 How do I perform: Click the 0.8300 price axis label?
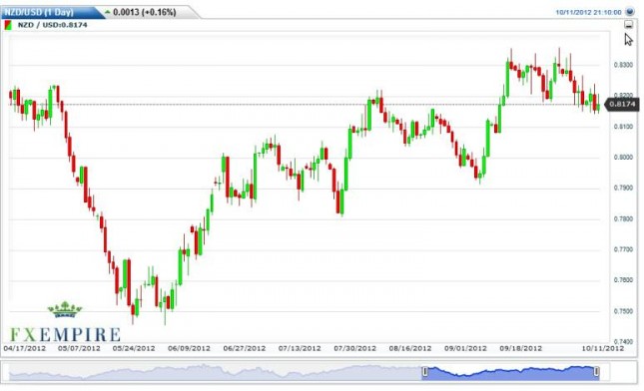(x=623, y=65)
